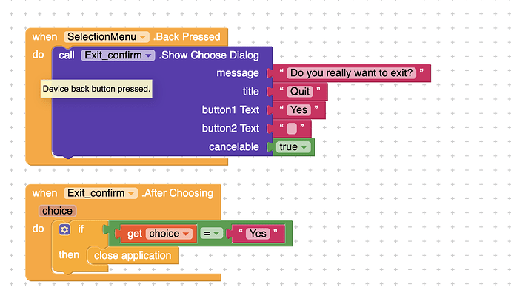Click the 'Device back button pressed.' tooltip
This screenshot has height=287, width=511.
pos(96,89)
